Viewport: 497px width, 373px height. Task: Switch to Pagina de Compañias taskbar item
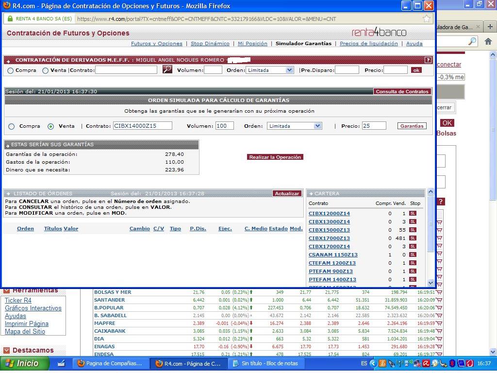tap(110, 363)
